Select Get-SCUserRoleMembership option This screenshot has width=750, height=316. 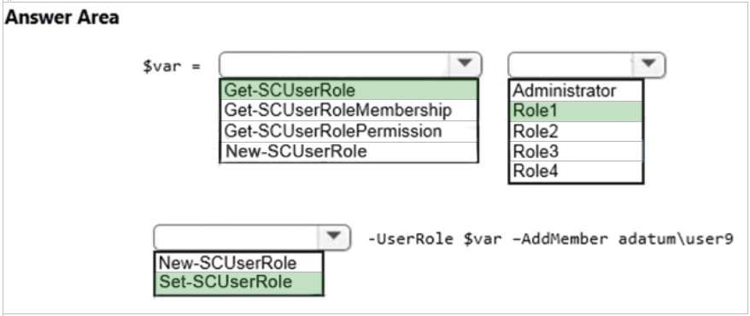(x=349, y=110)
